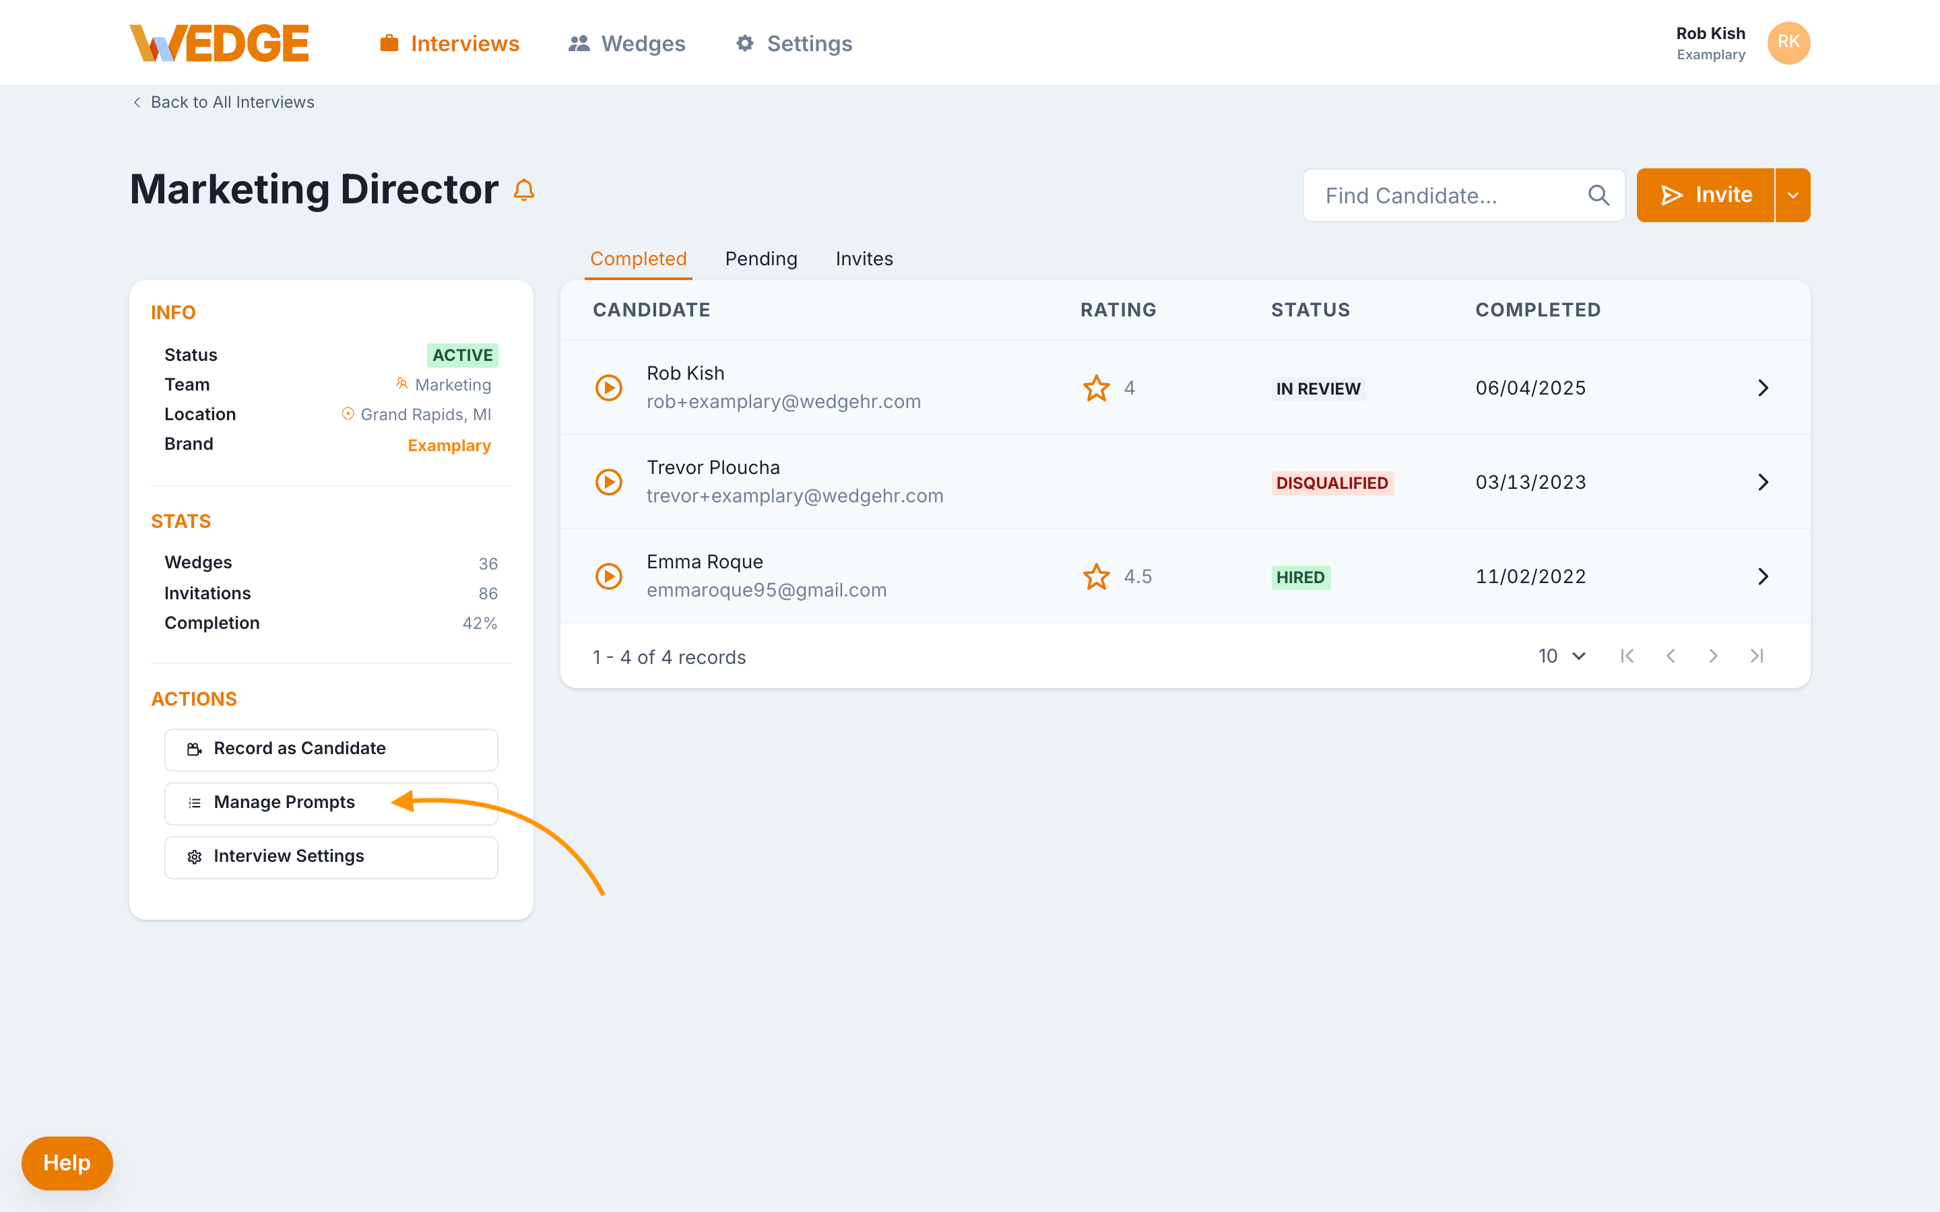This screenshot has height=1212, width=1940.
Task: Click the search magnifier in Find Candidate field
Action: [1598, 195]
